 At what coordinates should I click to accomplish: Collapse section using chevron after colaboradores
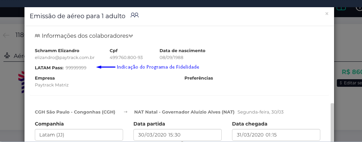131,36
